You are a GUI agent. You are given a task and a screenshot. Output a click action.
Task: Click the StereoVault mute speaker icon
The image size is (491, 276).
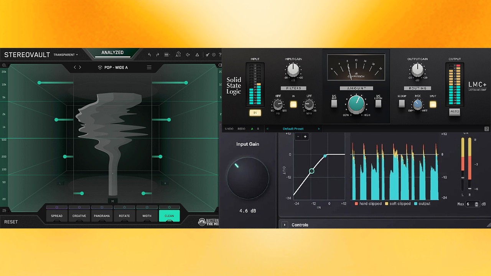coord(188,55)
